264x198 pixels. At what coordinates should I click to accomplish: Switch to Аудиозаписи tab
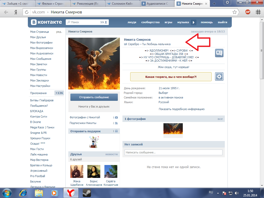(x=157, y=4)
